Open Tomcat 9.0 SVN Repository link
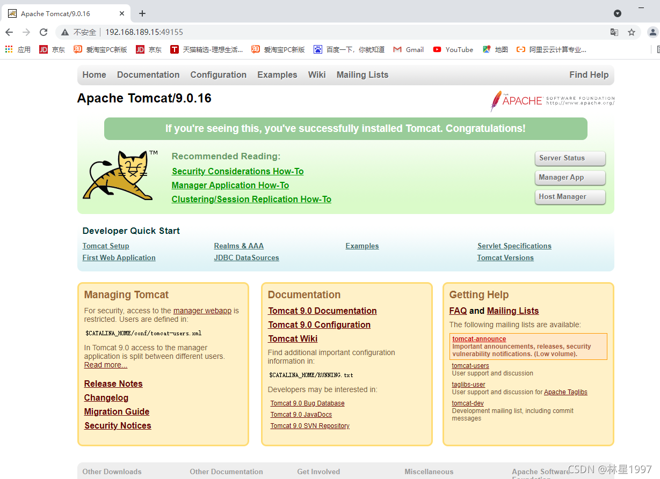 tap(310, 426)
